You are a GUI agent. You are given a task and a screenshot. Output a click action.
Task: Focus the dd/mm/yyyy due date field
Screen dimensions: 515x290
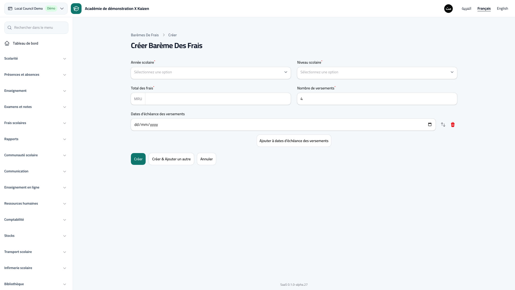[x=283, y=125]
